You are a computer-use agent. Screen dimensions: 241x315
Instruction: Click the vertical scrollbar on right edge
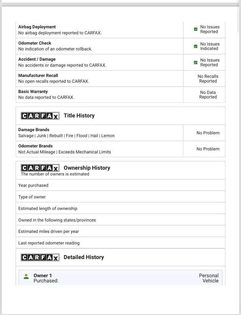[238, 20]
